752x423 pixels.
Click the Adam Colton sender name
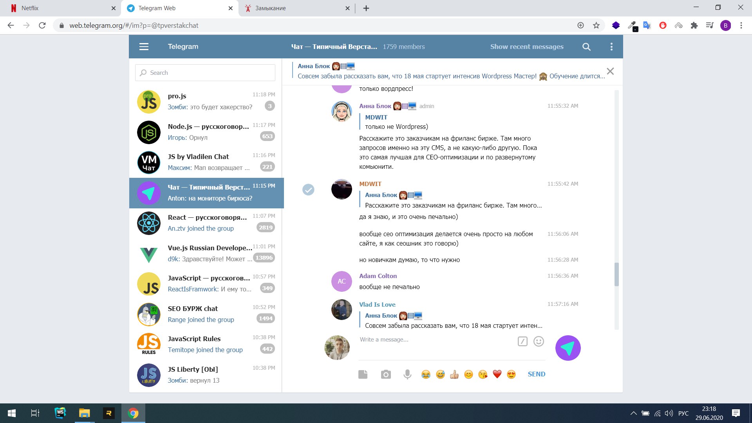(x=378, y=276)
